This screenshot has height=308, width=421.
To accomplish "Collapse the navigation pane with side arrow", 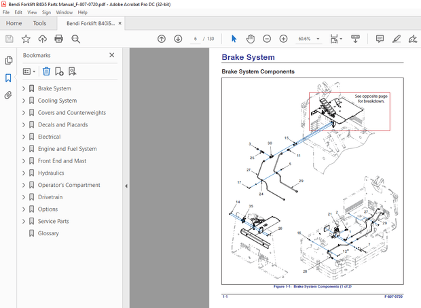I will tap(126, 186).
